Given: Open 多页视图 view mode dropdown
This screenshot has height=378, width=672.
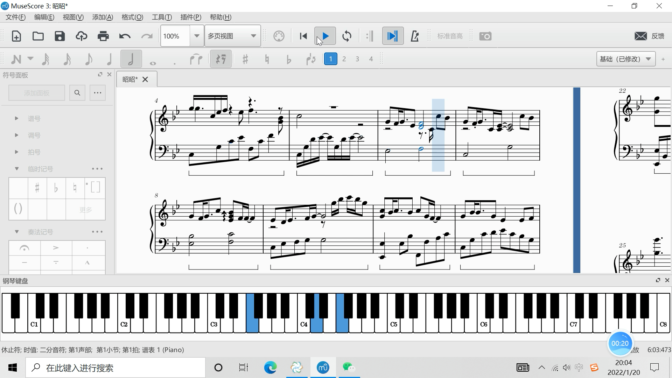Looking at the screenshot, I should [x=252, y=36].
